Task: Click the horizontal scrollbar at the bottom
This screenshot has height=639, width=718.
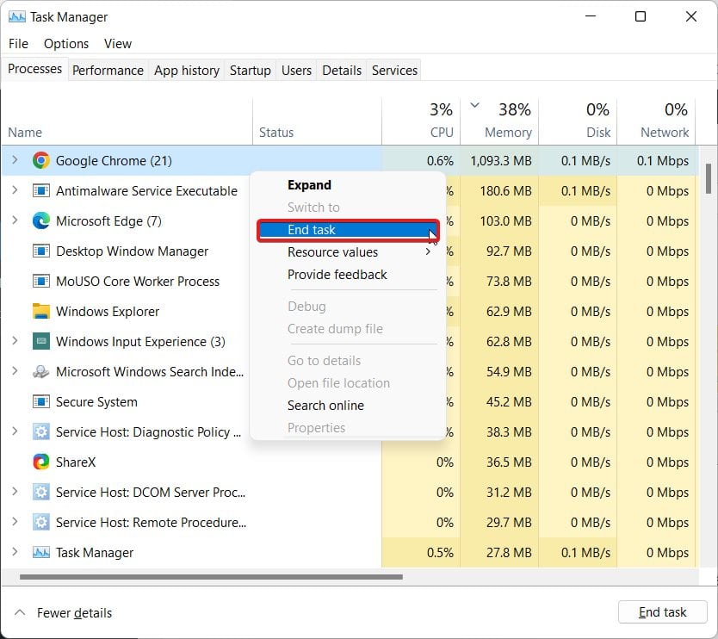Action: 211,577
